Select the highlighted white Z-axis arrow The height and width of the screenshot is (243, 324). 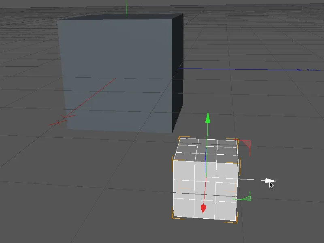click(x=270, y=181)
